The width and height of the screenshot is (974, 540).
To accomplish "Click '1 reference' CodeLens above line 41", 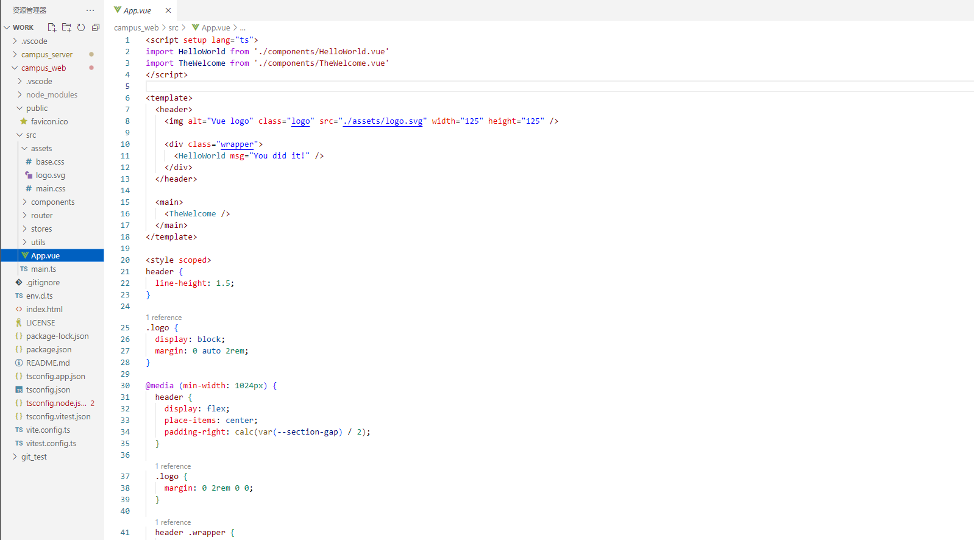I will [173, 522].
